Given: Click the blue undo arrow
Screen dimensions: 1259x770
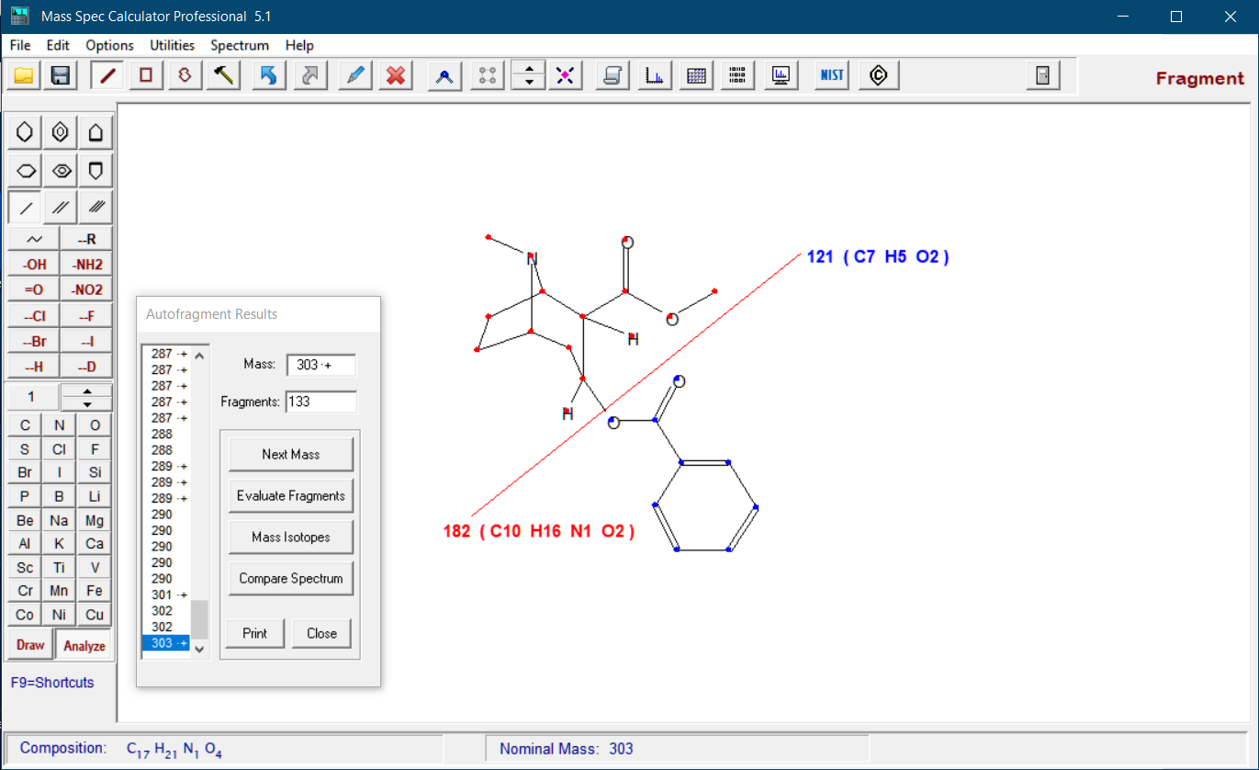Looking at the screenshot, I should pyautogui.click(x=268, y=75).
